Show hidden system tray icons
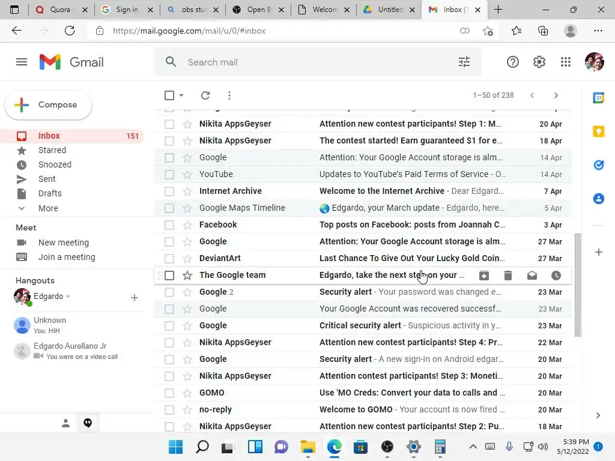The image size is (615, 461). click(473, 447)
